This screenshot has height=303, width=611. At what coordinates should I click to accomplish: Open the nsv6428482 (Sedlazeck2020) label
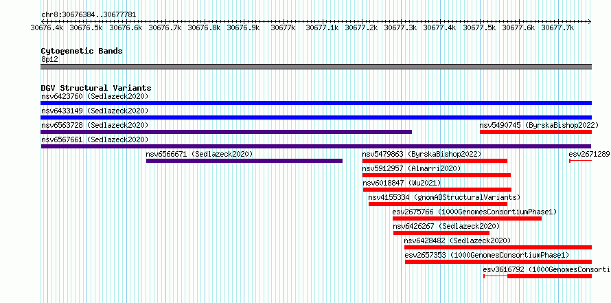pyautogui.click(x=457, y=240)
